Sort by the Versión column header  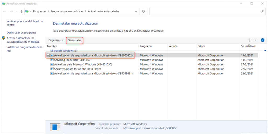click(x=173, y=46)
